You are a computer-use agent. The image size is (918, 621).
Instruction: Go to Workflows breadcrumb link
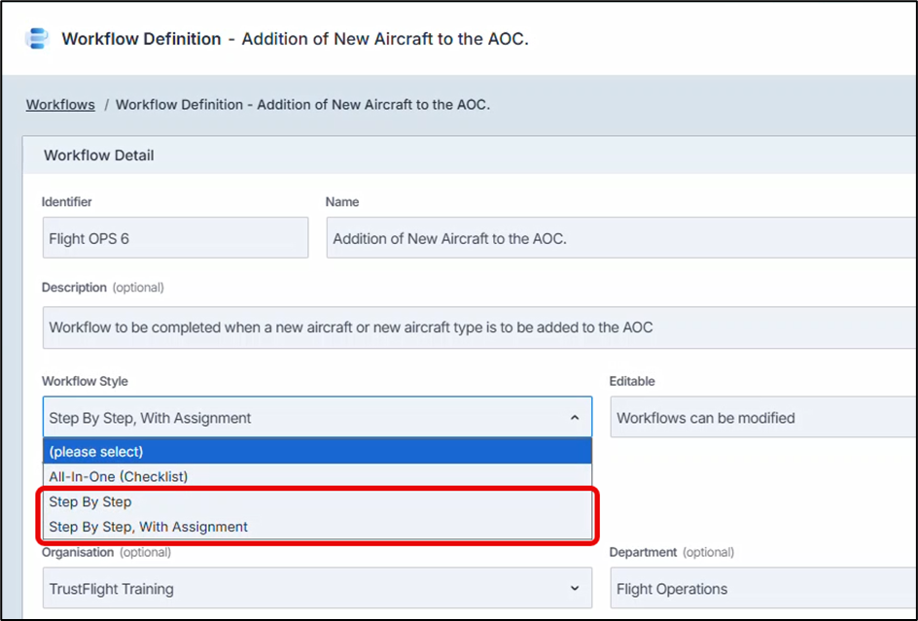(60, 104)
